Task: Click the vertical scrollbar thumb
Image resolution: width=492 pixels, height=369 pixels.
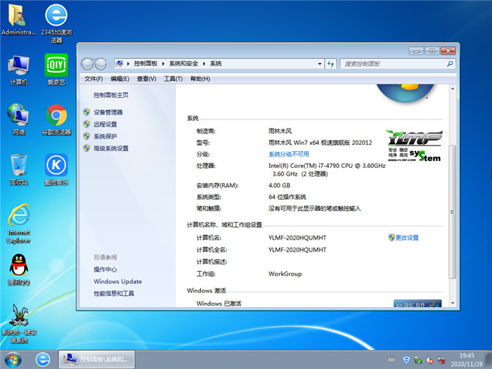Action: coord(452,212)
